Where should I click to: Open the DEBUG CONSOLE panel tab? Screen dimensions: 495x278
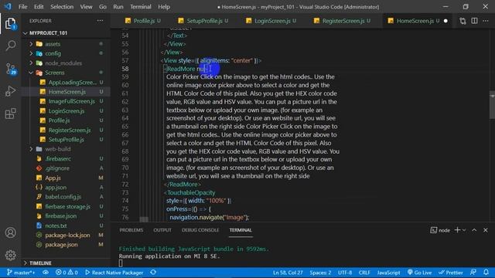pyautogui.click(x=200, y=230)
